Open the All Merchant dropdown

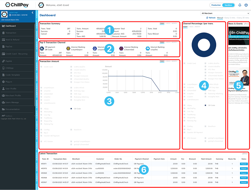[225, 14]
